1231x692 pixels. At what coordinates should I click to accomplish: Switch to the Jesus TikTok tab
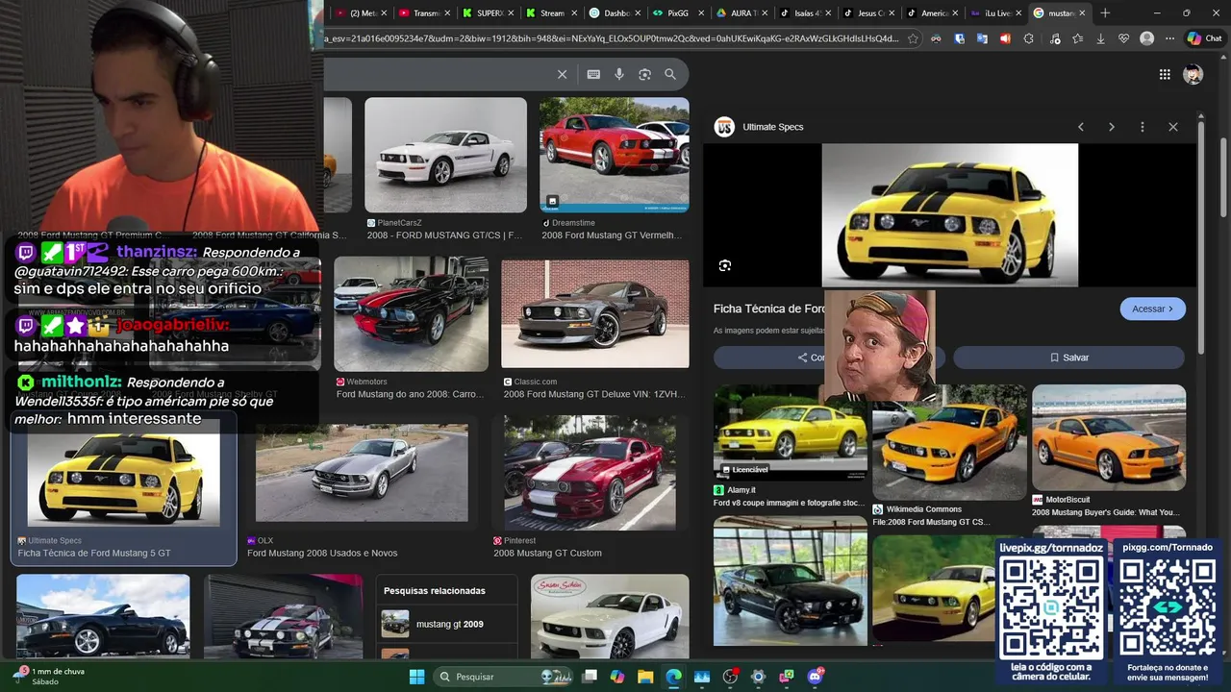867,12
